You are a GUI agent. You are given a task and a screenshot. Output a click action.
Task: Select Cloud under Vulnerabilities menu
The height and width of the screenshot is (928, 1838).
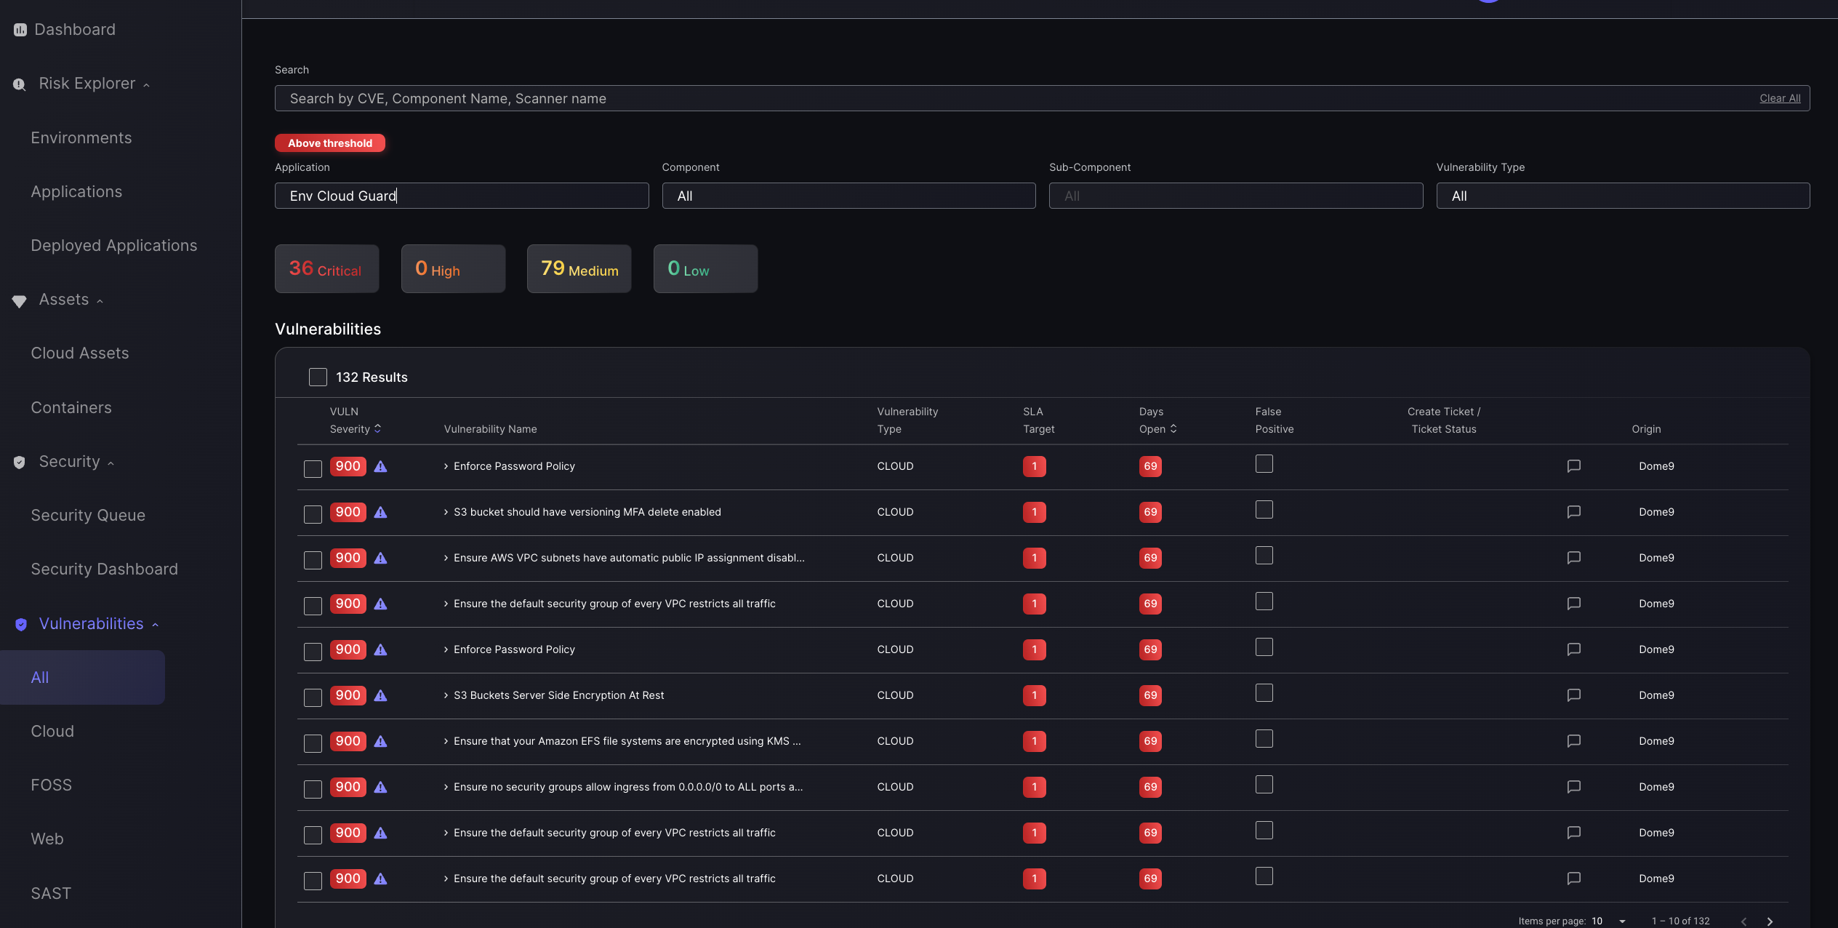point(52,731)
